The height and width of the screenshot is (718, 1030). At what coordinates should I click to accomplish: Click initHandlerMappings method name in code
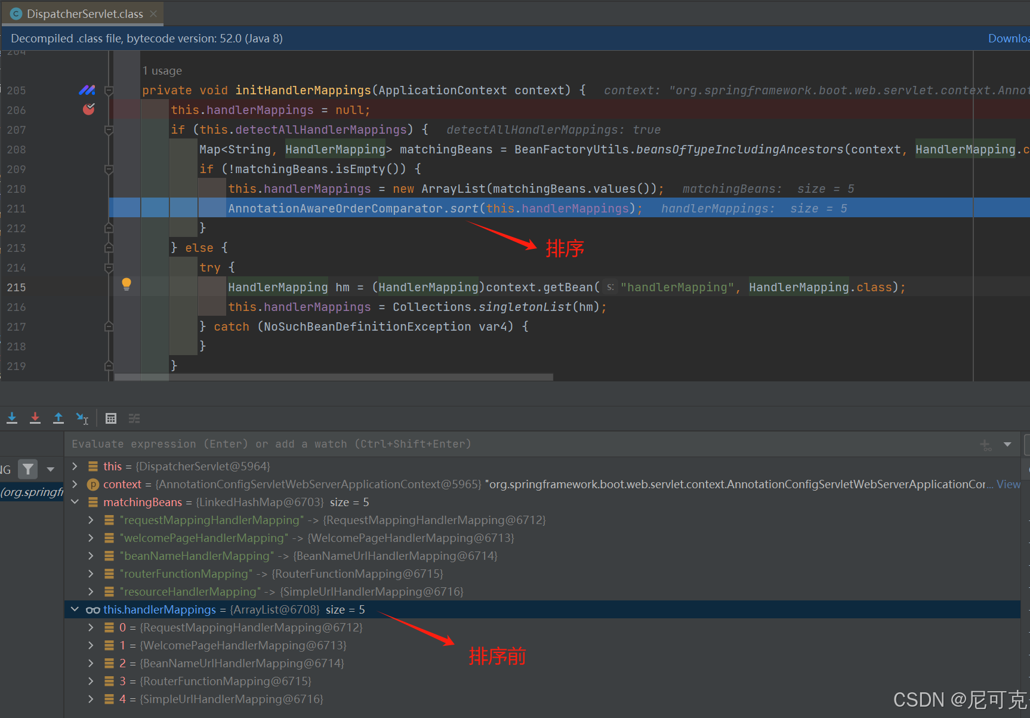point(303,90)
